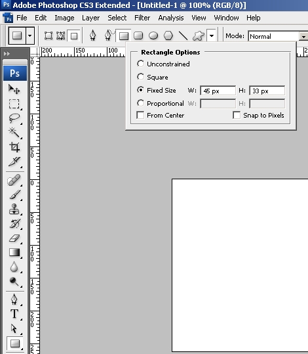Select the Eraser tool
This screenshot has height=354, width=308.
[x=14, y=238]
